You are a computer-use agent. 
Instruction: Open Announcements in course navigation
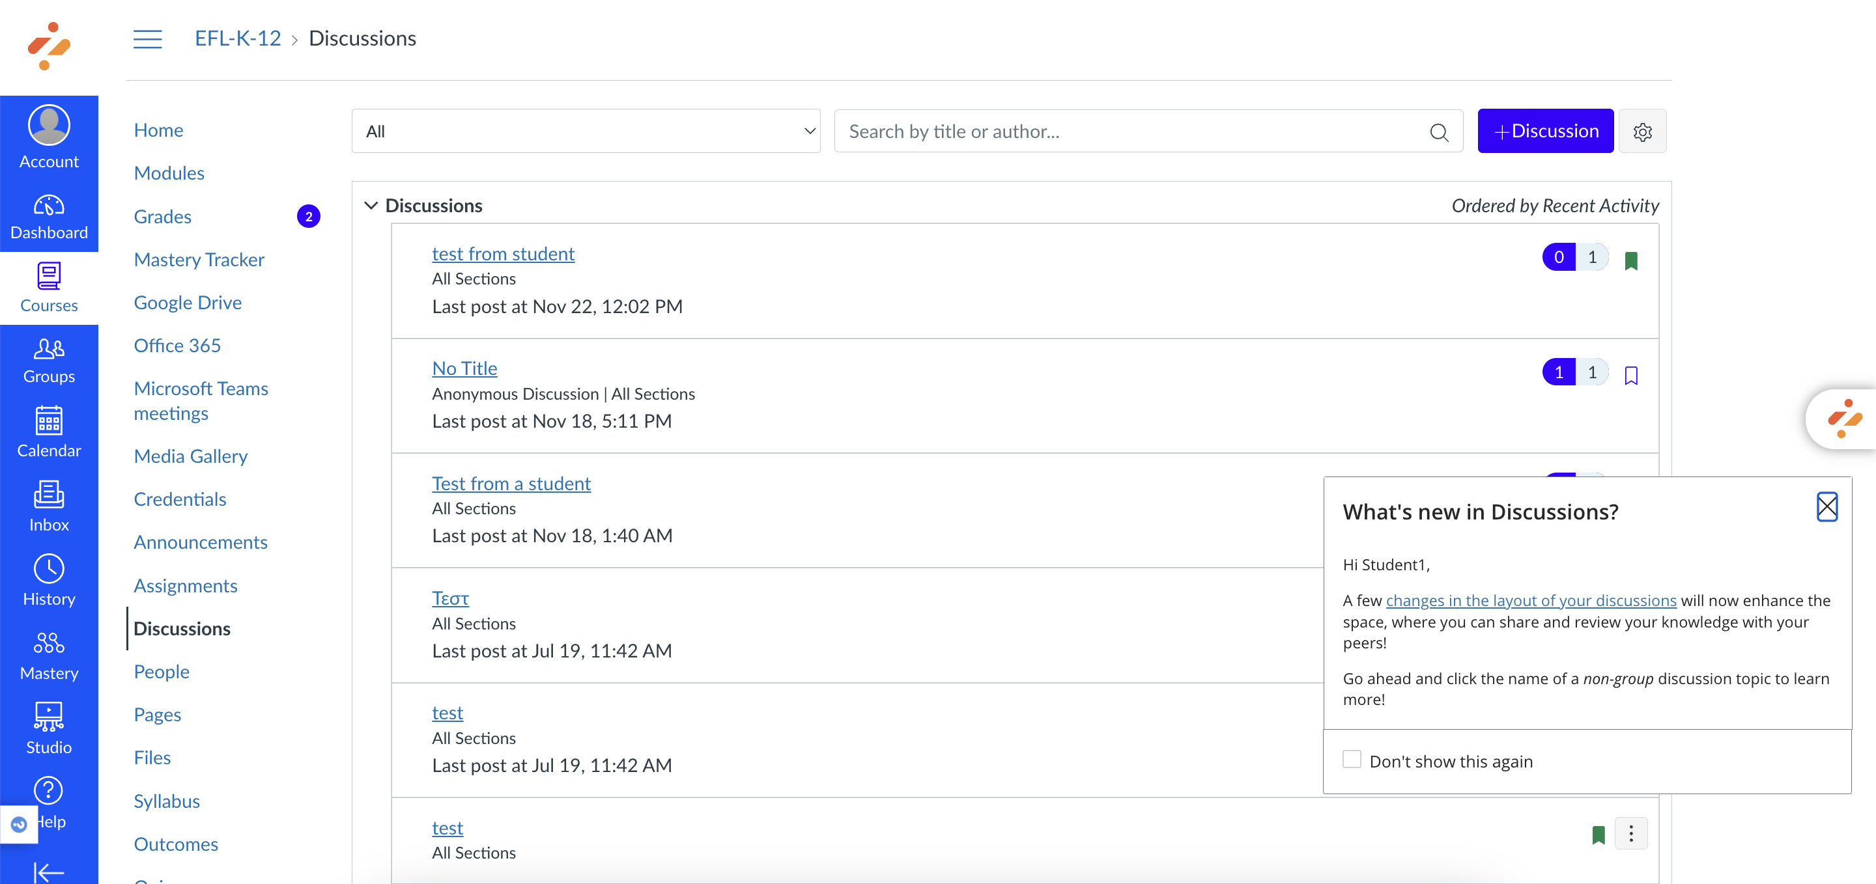(200, 542)
